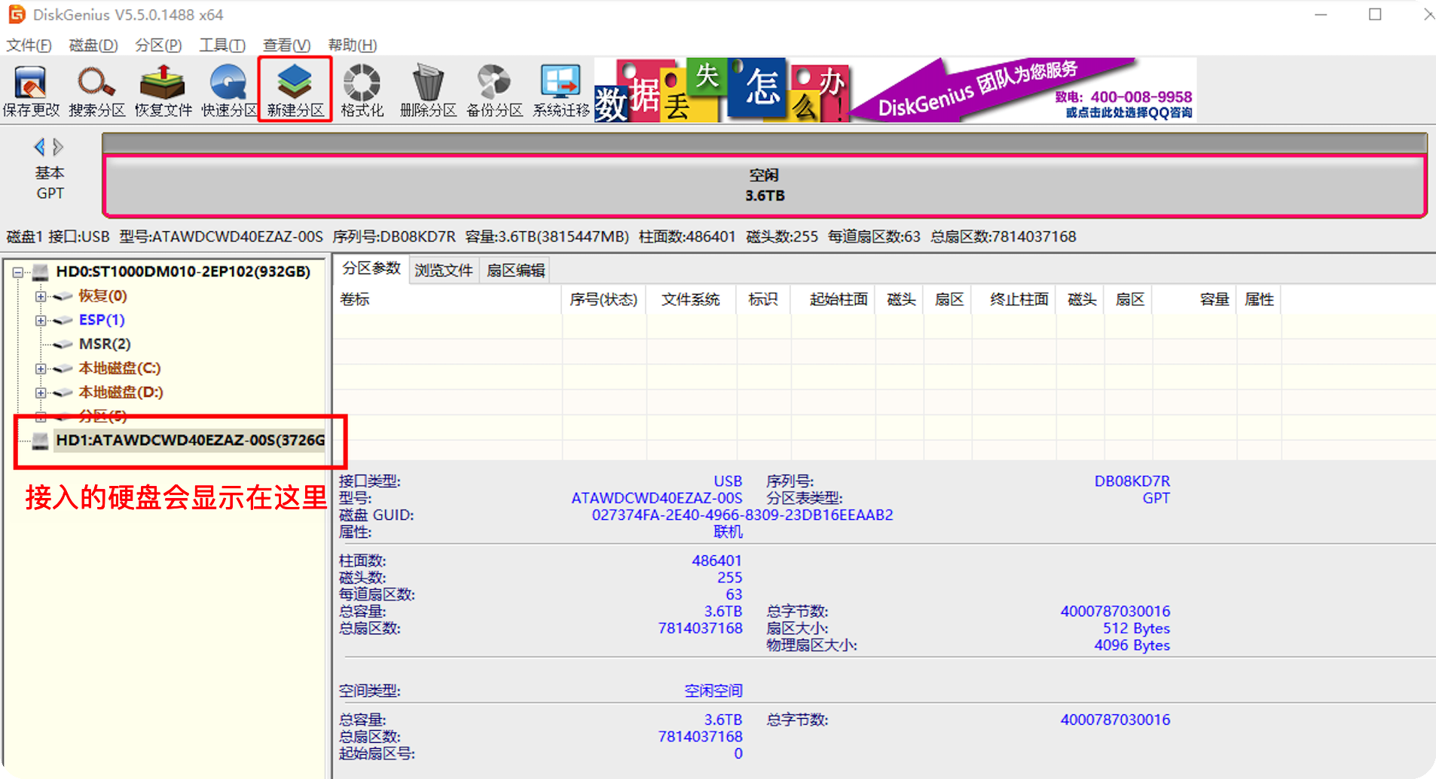Viewport: 1436px width, 779px height.
Task: Click the 序号(状态) column header
Action: [x=603, y=300]
